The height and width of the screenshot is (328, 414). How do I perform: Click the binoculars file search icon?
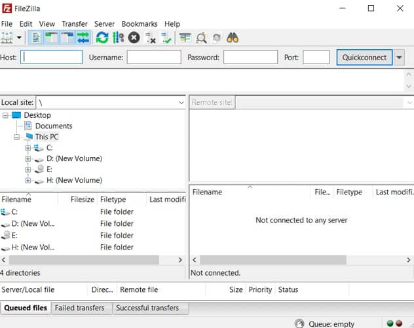[233, 38]
